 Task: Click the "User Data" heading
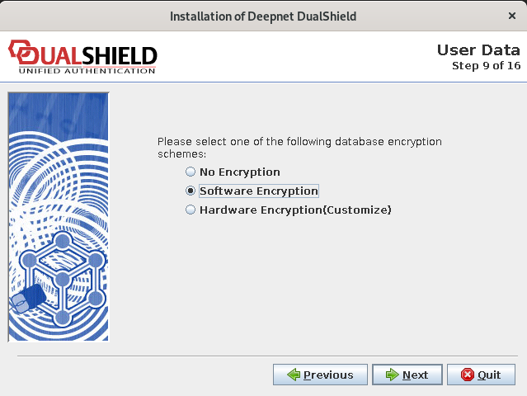coord(478,50)
